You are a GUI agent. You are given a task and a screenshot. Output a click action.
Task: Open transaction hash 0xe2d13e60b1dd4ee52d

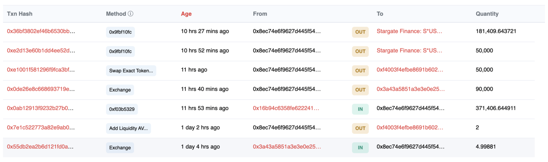(41, 51)
